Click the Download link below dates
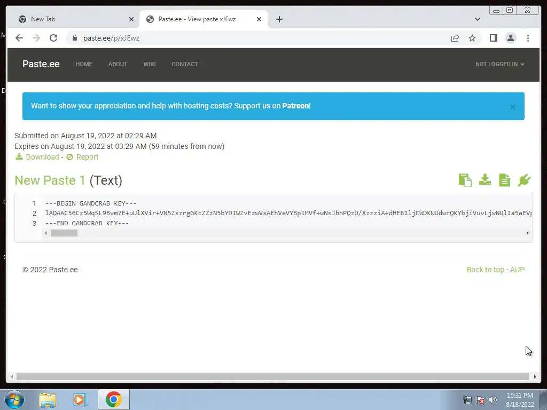 click(x=37, y=157)
